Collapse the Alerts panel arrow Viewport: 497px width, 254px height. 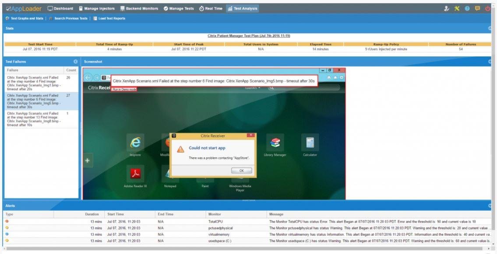[490, 205]
